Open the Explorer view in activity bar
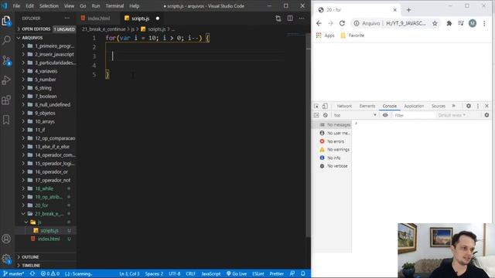Screen dimensions: 495x278 6,21
